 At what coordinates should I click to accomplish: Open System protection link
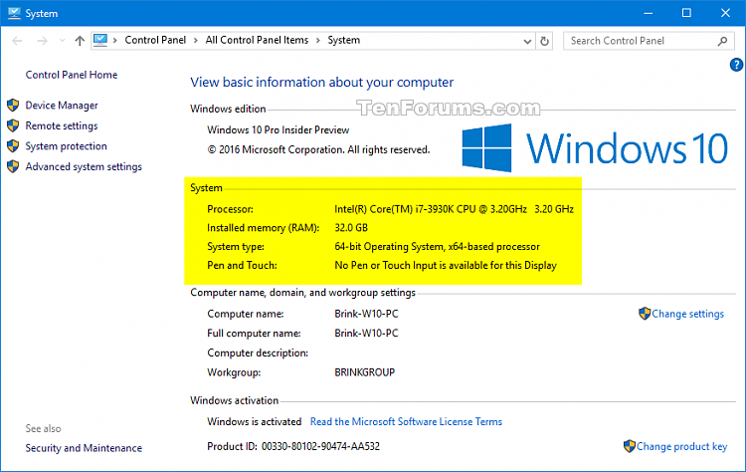tap(66, 146)
